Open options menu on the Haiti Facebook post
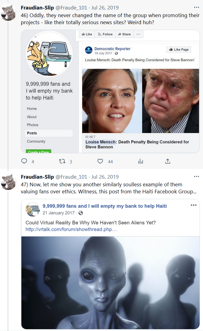The image size is (203, 331). point(193,205)
